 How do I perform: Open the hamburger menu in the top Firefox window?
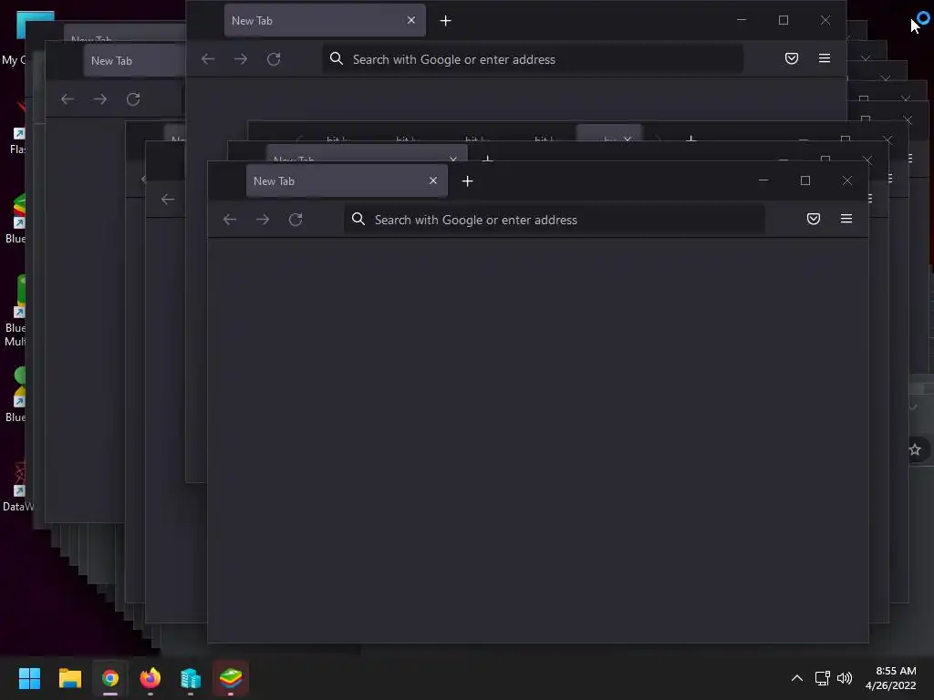825,58
